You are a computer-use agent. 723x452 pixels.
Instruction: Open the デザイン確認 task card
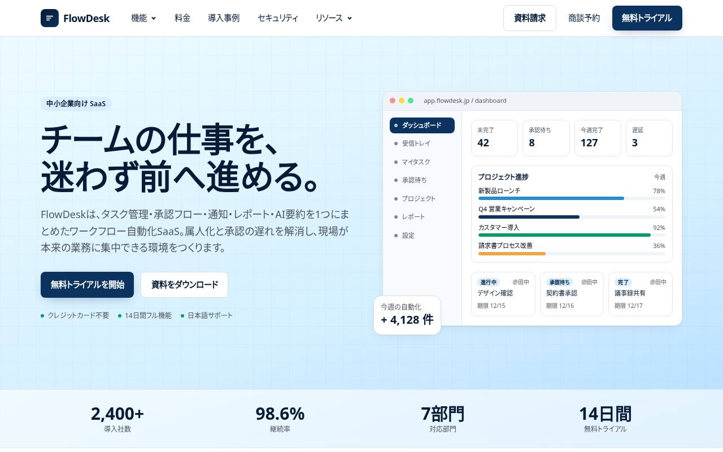coord(503,294)
